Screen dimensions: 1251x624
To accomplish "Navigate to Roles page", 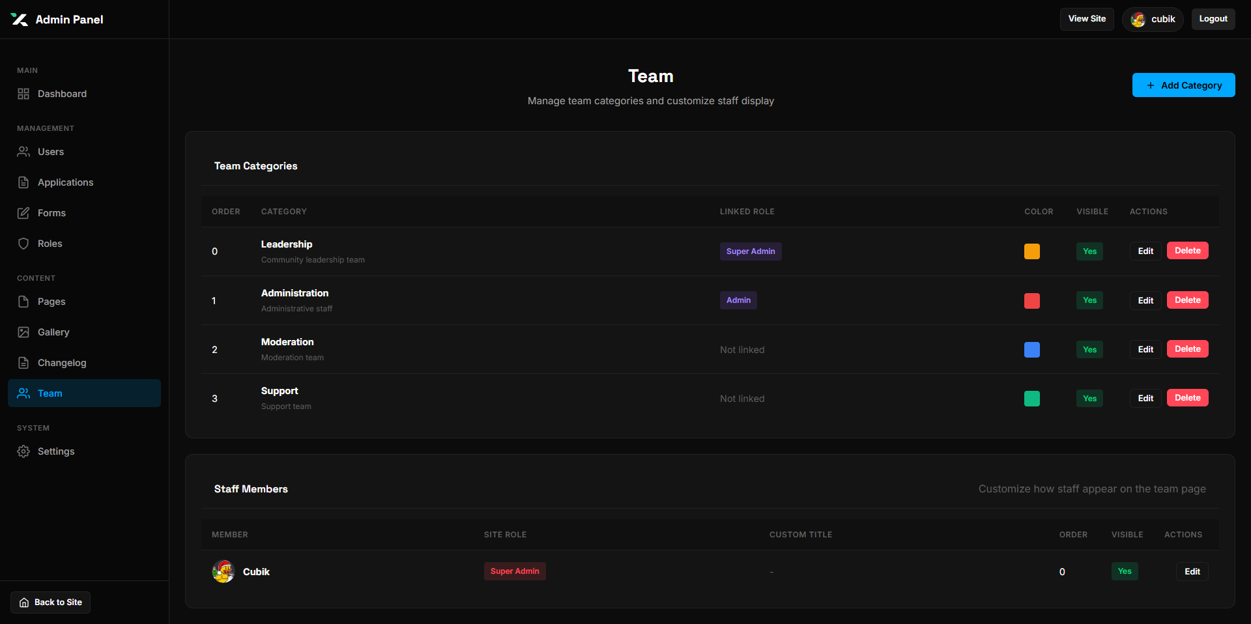I will point(85,244).
